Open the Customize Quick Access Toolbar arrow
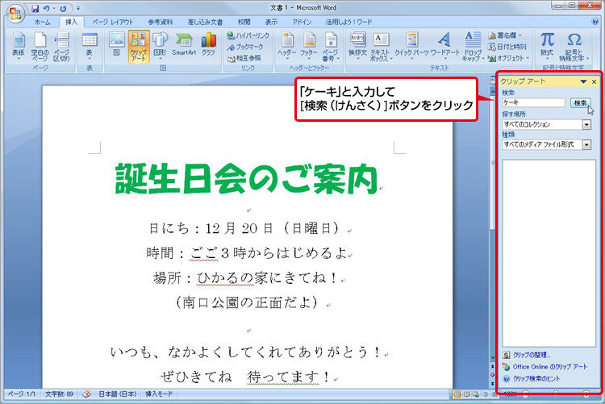 (78, 8)
